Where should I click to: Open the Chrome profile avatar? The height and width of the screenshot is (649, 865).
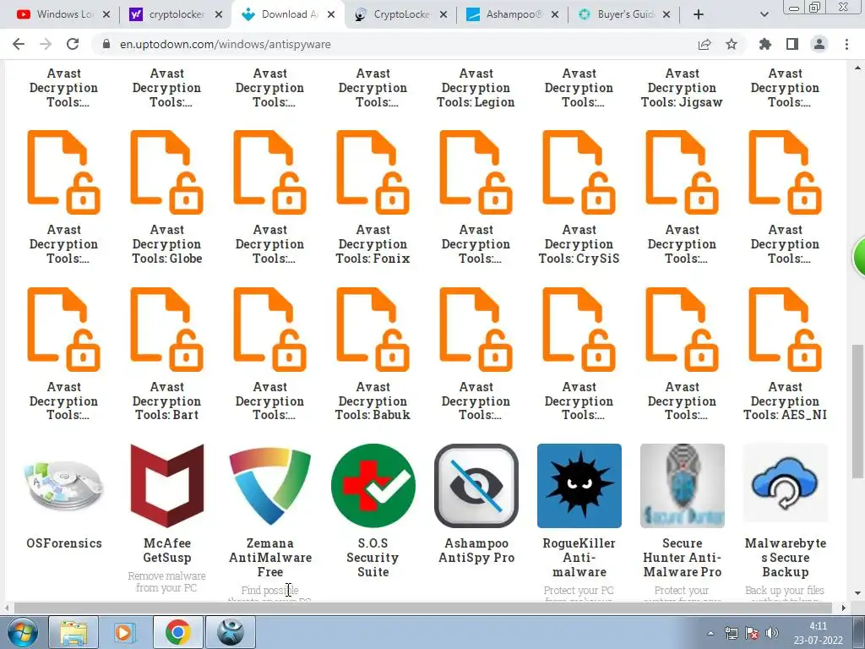[x=819, y=44]
